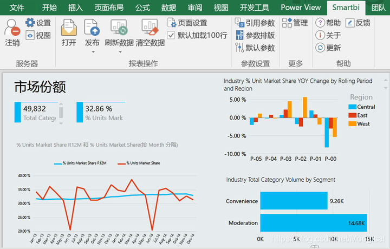Click 更新 update icon
Screen dimensions: 390x249
320,48
